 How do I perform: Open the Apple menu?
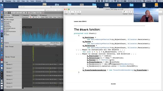coord(3,1)
